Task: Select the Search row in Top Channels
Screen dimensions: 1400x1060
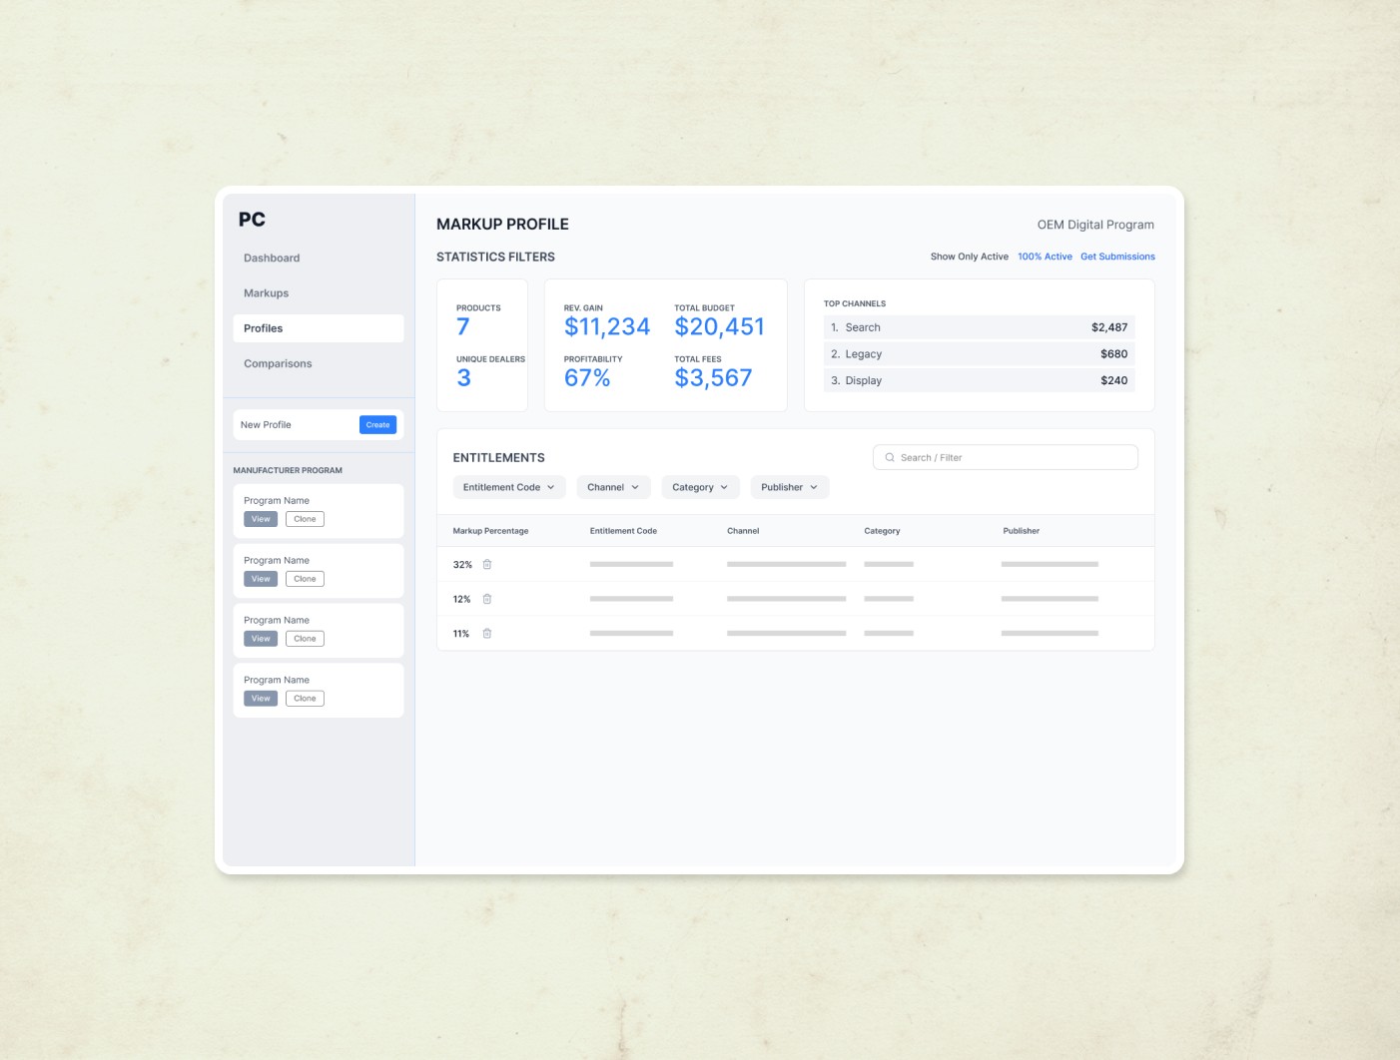Action: 979,327
